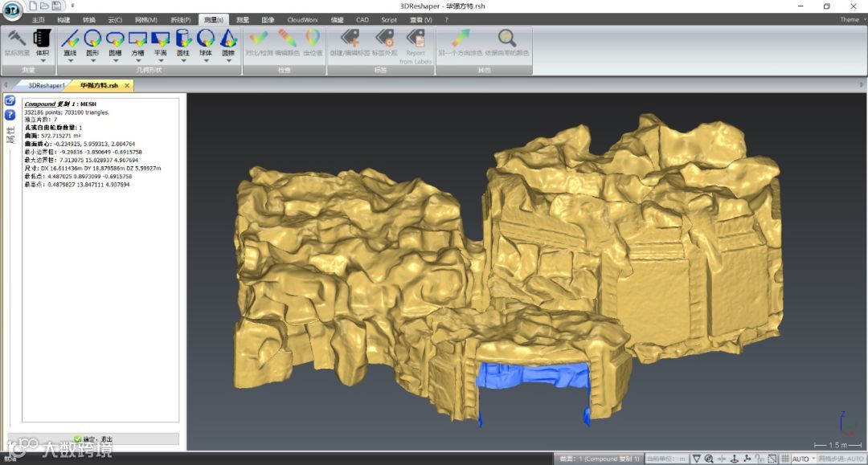This screenshot has height=465, width=868.
Task: Expand the 平面 plane dropdown arrow
Action: coord(161,61)
